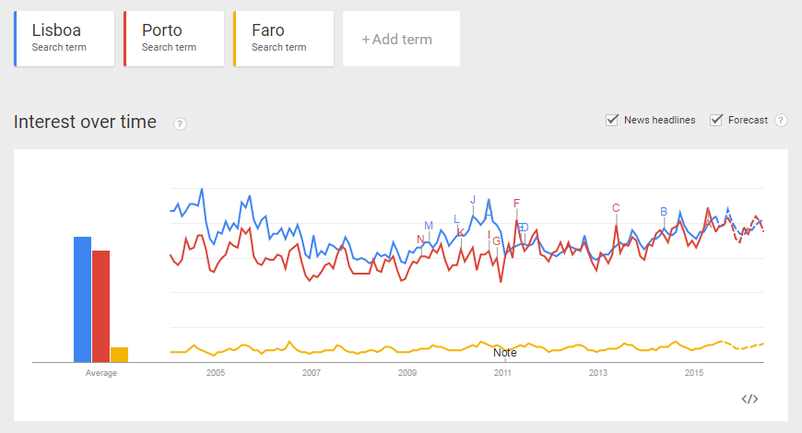Click help icon next to Forecast
The image size is (802, 433).
781,120
